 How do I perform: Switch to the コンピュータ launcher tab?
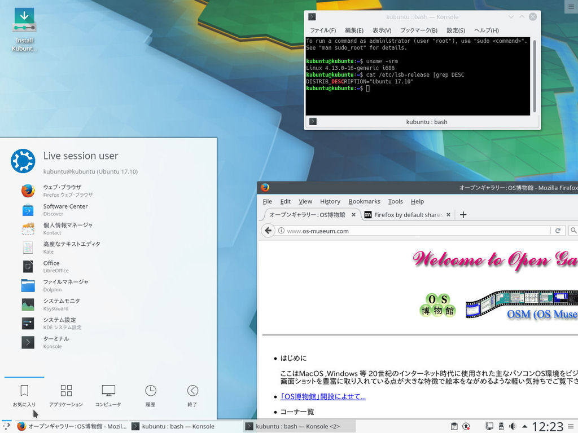point(108,395)
